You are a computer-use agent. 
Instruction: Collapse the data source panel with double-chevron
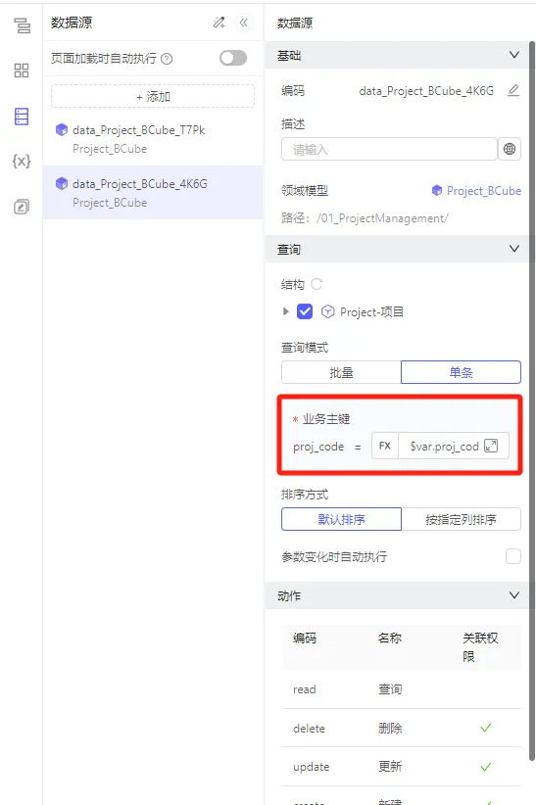[x=244, y=23]
